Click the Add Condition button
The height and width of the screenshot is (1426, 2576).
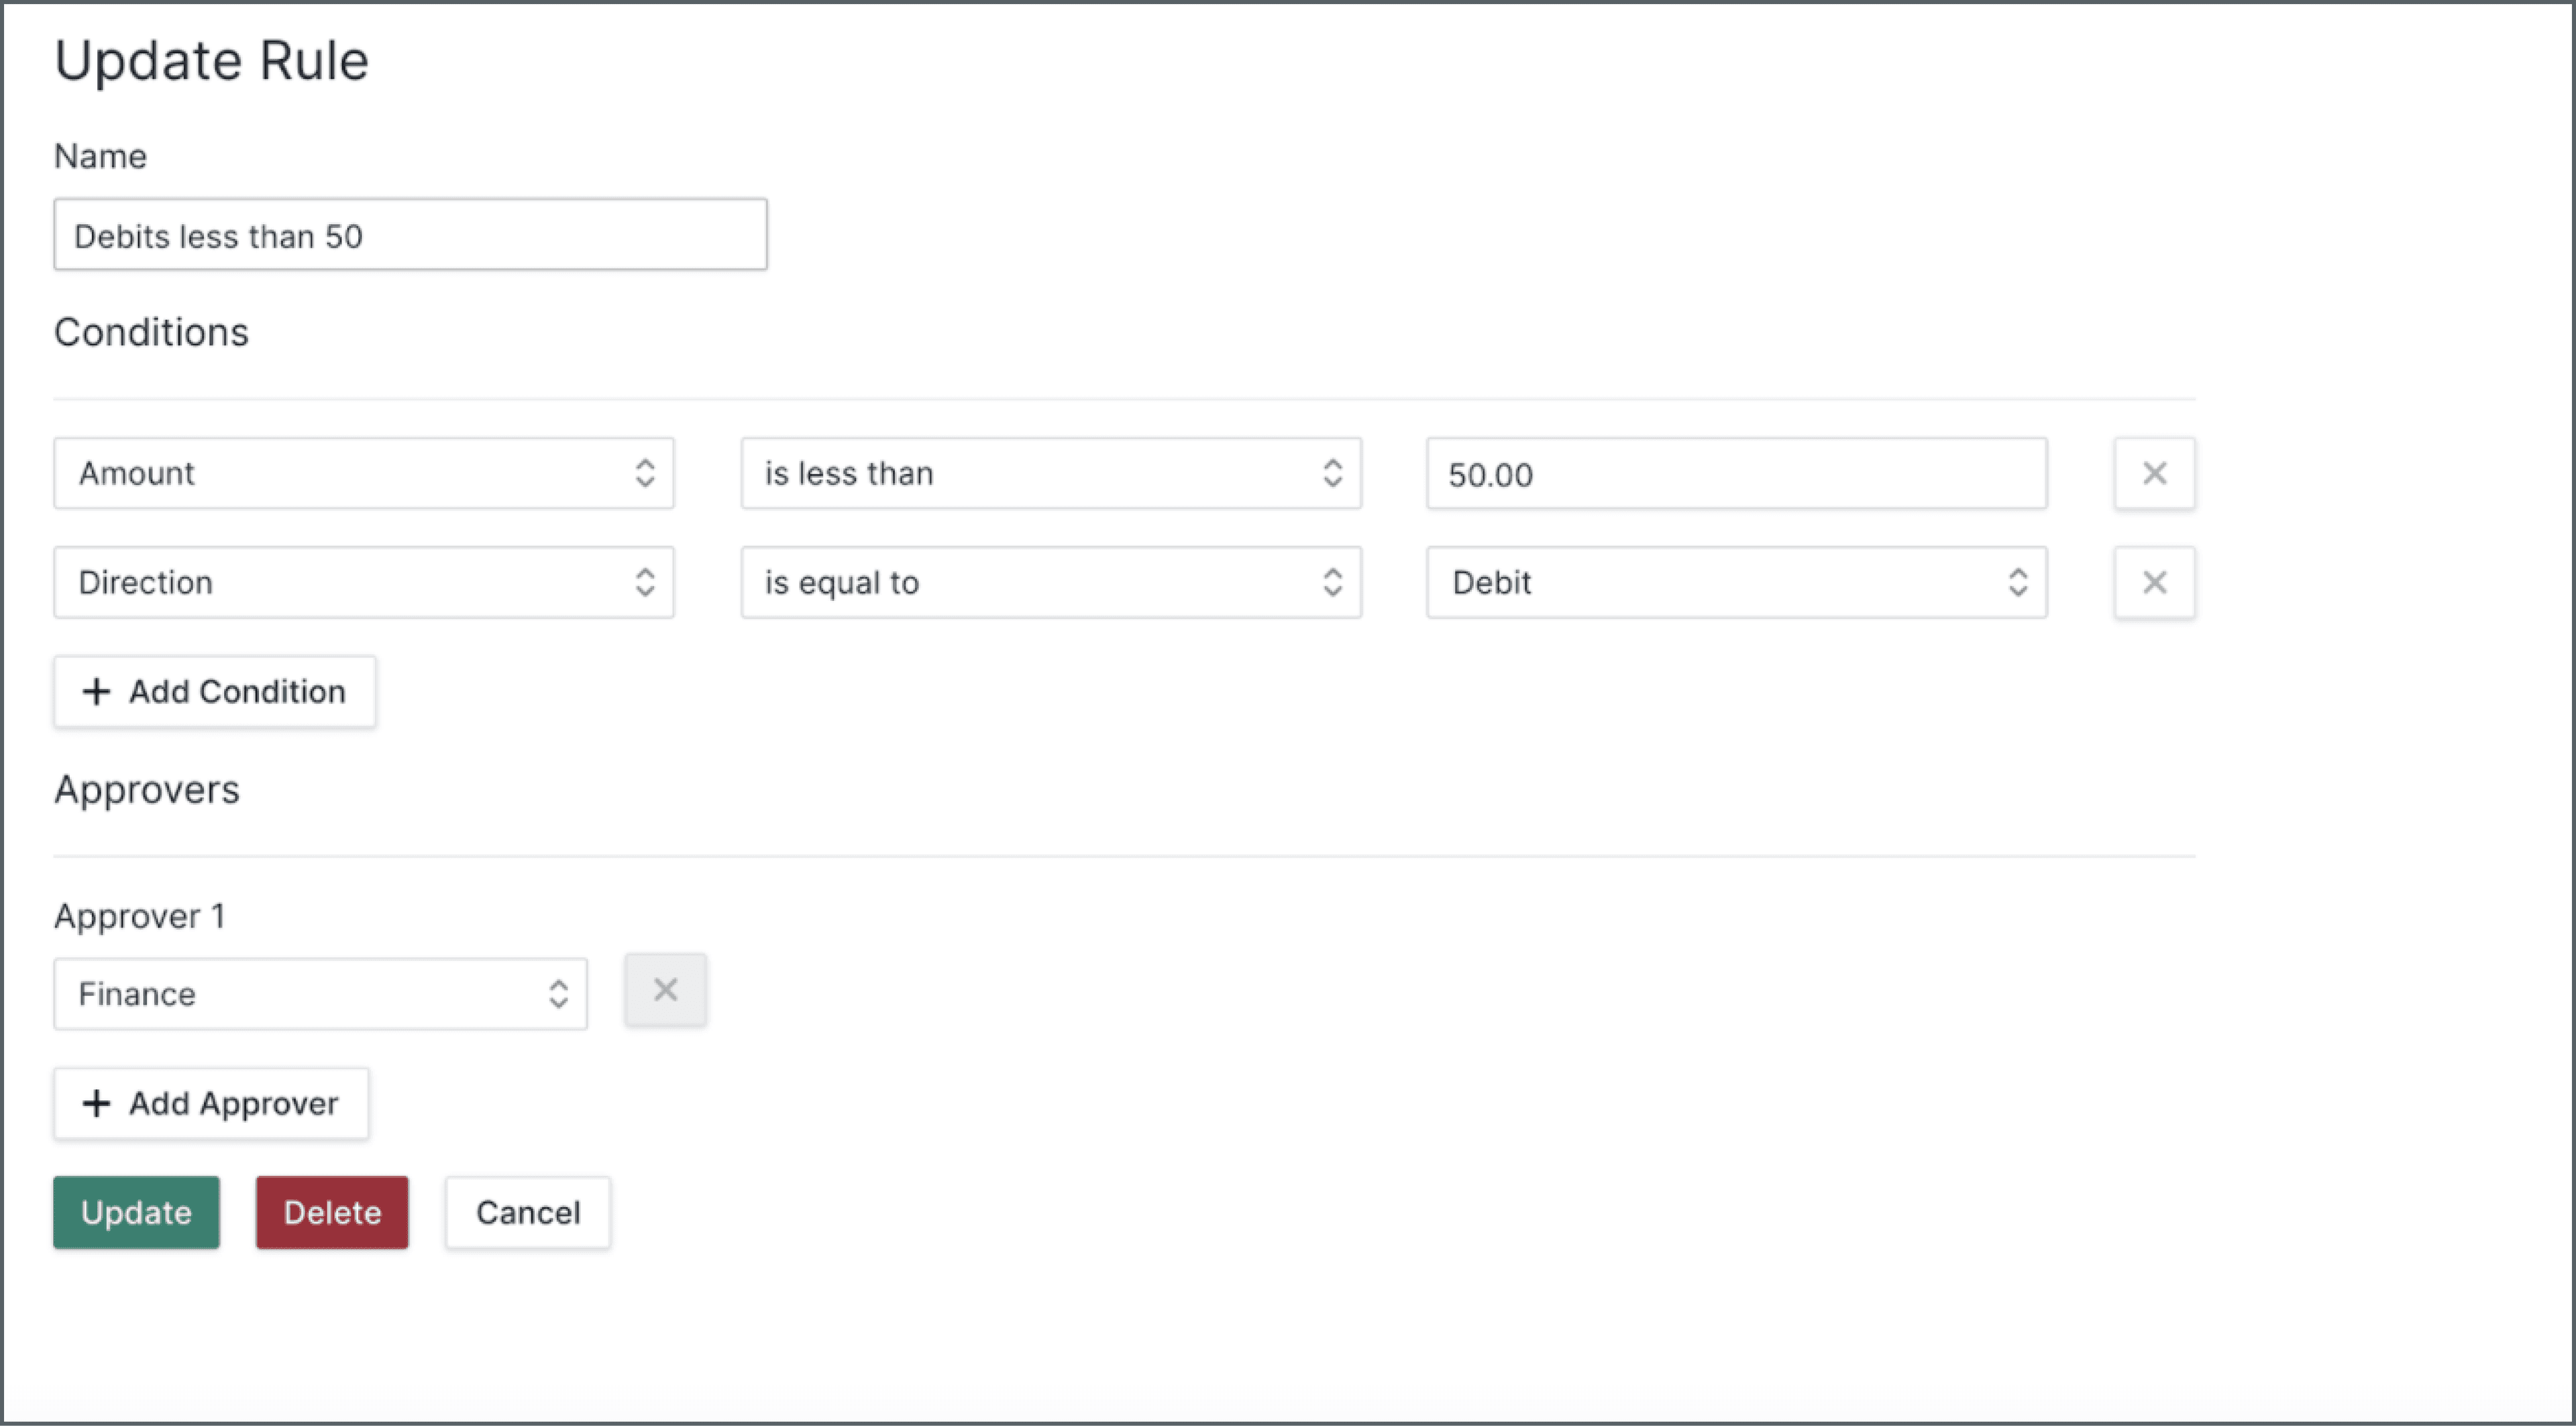pyautogui.click(x=214, y=690)
